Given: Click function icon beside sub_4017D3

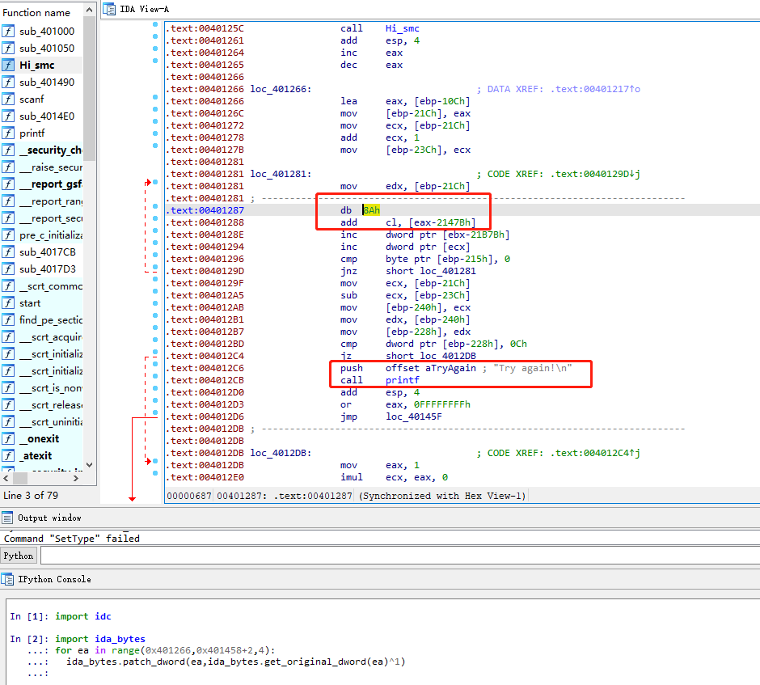Looking at the screenshot, I should [x=8, y=269].
